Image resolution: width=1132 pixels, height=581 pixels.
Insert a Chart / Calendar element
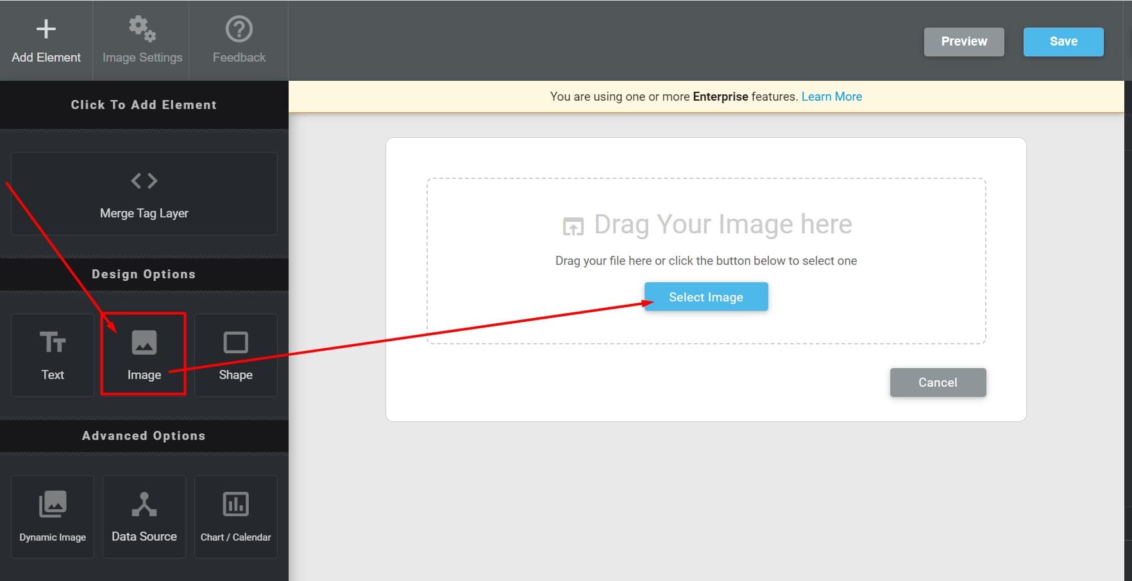pyautogui.click(x=235, y=516)
